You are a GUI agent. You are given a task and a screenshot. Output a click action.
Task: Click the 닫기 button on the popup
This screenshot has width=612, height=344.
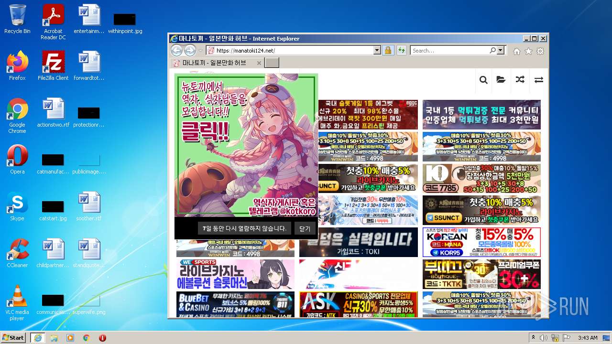tap(305, 228)
